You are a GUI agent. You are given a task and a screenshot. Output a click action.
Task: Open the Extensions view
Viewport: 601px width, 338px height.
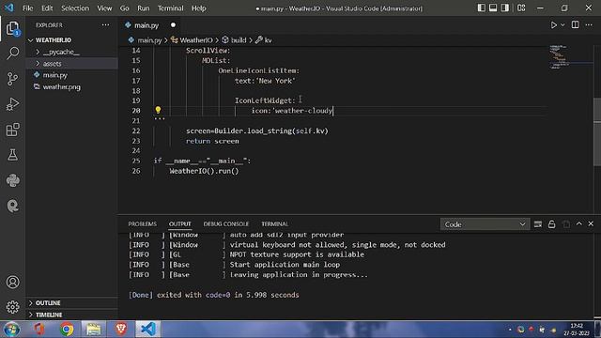pyautogui.click(x=12, y=130)
